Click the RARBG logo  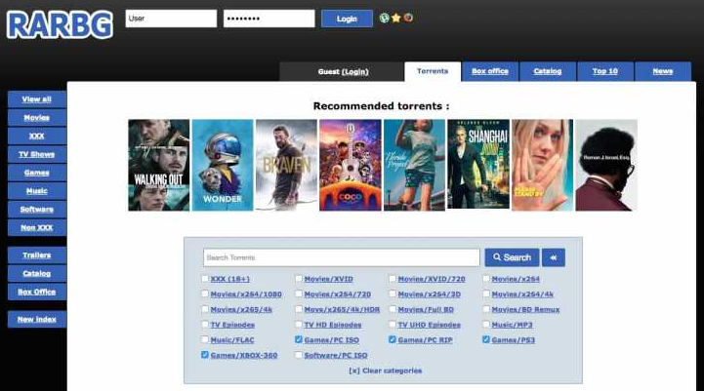(60, 24)
